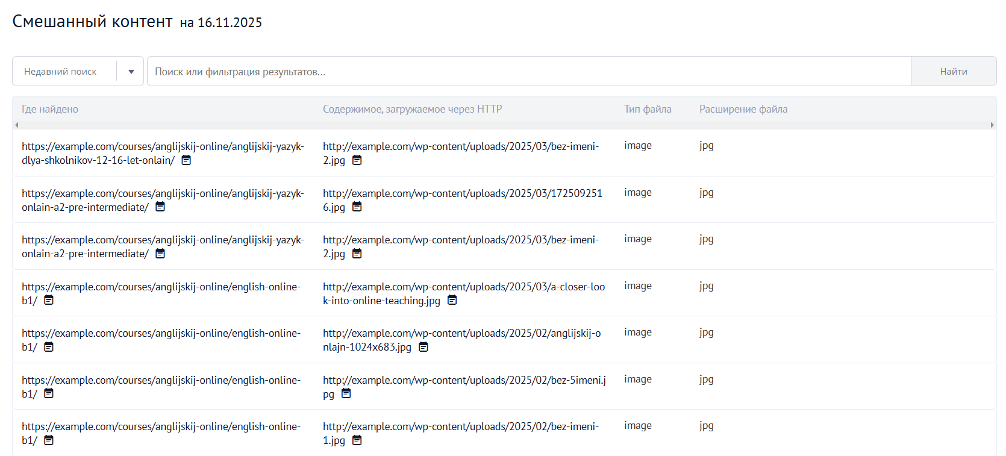Open the bez-imeni-1.jpg HTTP link
Image resolution: width=1006 pixels, height=456 pixels.
pyautogui.click(x=461, y=433)
